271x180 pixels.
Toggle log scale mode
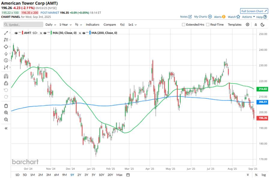coord(263,175)
